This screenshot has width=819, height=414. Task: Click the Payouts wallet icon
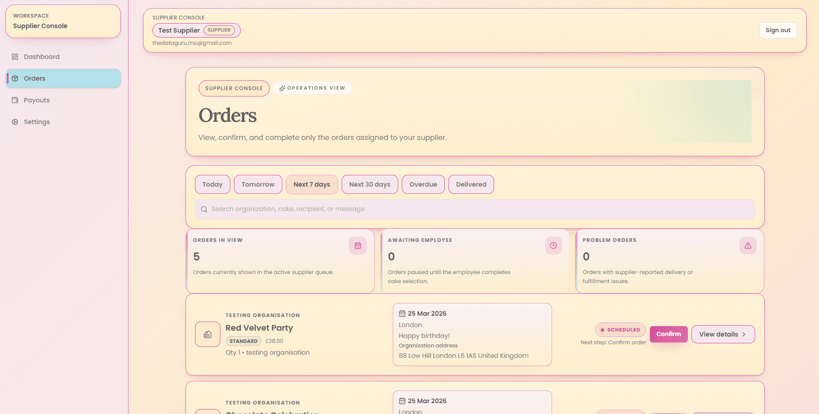click(x=15, y=100)
